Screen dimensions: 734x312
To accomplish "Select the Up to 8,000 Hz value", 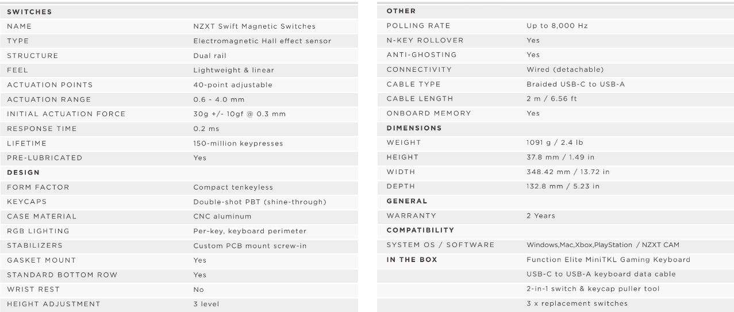I will [x=557, y=26].
